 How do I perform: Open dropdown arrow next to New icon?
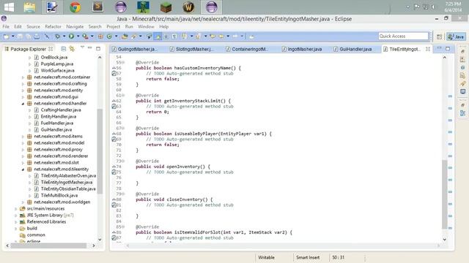pos(13,37)
